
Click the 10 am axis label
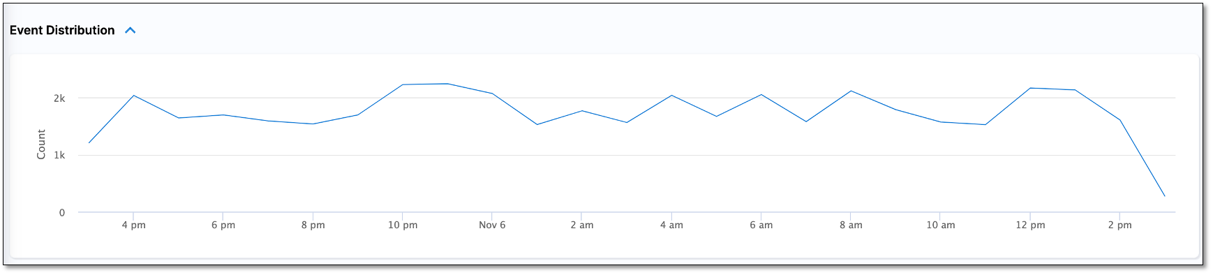pos(941,225)
